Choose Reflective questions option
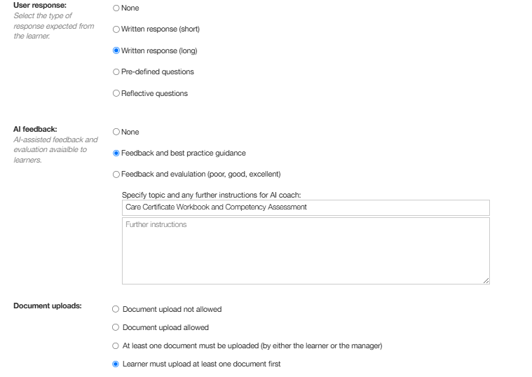Image resolution: width=532 pixels, height=377 pixels. (x=116, y=93)
